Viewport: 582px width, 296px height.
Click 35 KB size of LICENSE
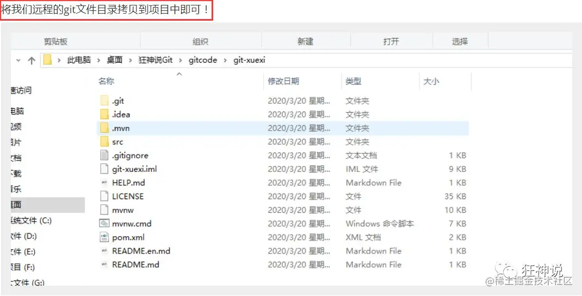[455, 196]
